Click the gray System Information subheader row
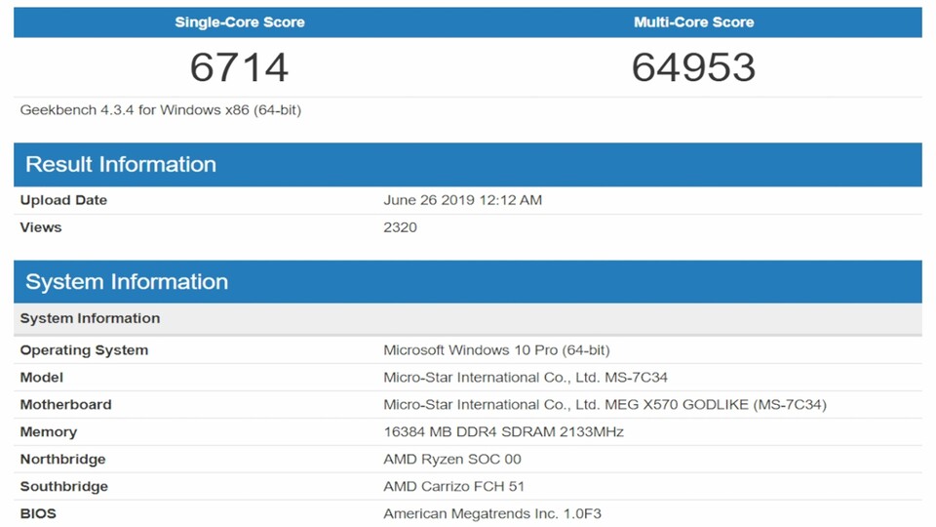This screenshot has width=936, height=527. (x=90, y=318)
